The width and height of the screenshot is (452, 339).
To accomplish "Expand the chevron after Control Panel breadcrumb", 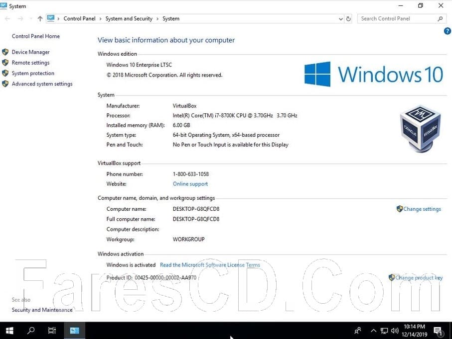I will click(x=100, y=19).
